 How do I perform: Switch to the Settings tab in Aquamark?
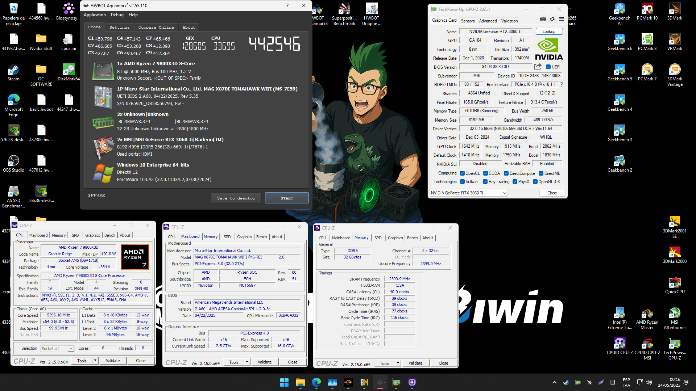[x=119, y=27]
